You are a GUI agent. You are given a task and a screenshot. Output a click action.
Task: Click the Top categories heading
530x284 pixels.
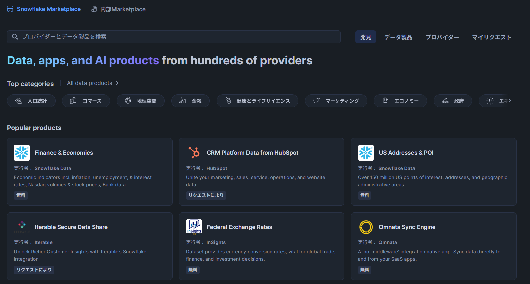pyautogui.click(x=30, y=84)
